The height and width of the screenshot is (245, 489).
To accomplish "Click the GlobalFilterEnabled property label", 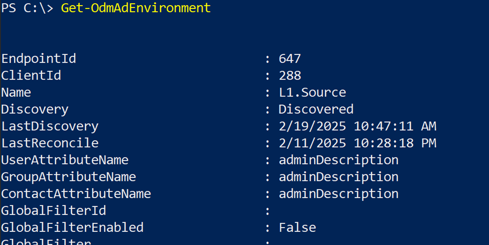I will tap(72, 227).
